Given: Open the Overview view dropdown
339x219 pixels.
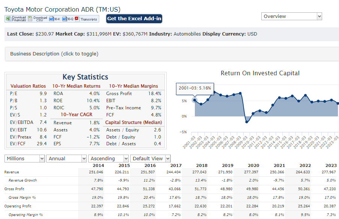Looking at the screenshot, I should click(x=291, y=16).
